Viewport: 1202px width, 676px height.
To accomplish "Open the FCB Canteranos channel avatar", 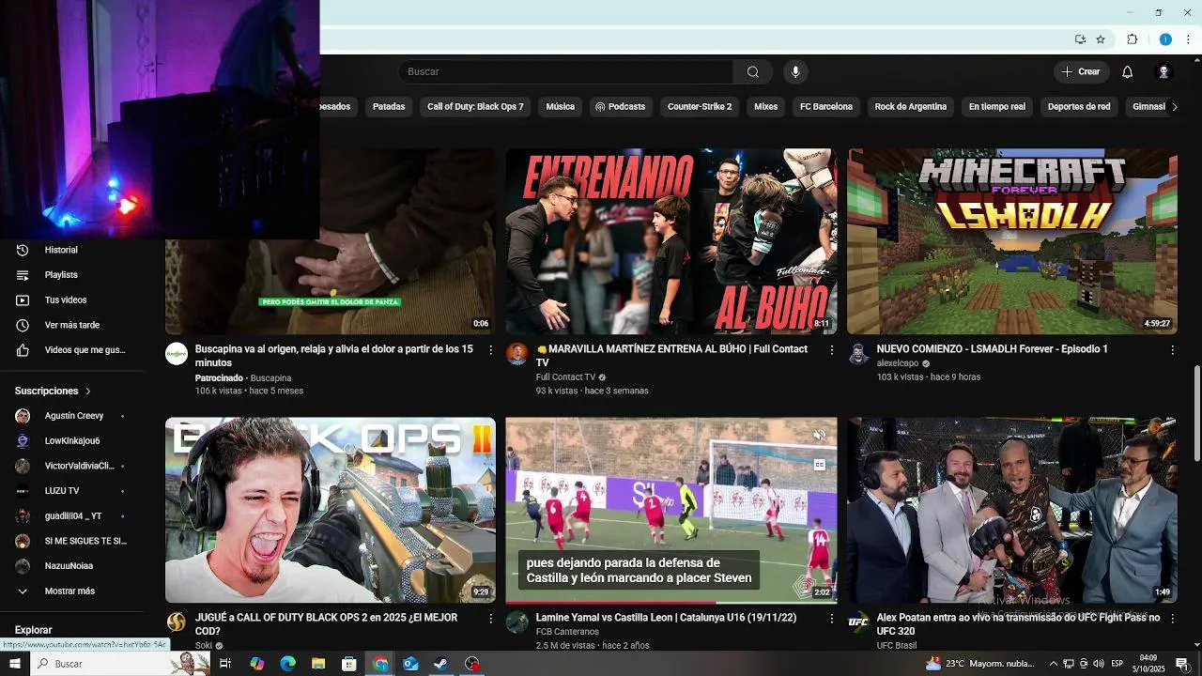I will 517,622.
